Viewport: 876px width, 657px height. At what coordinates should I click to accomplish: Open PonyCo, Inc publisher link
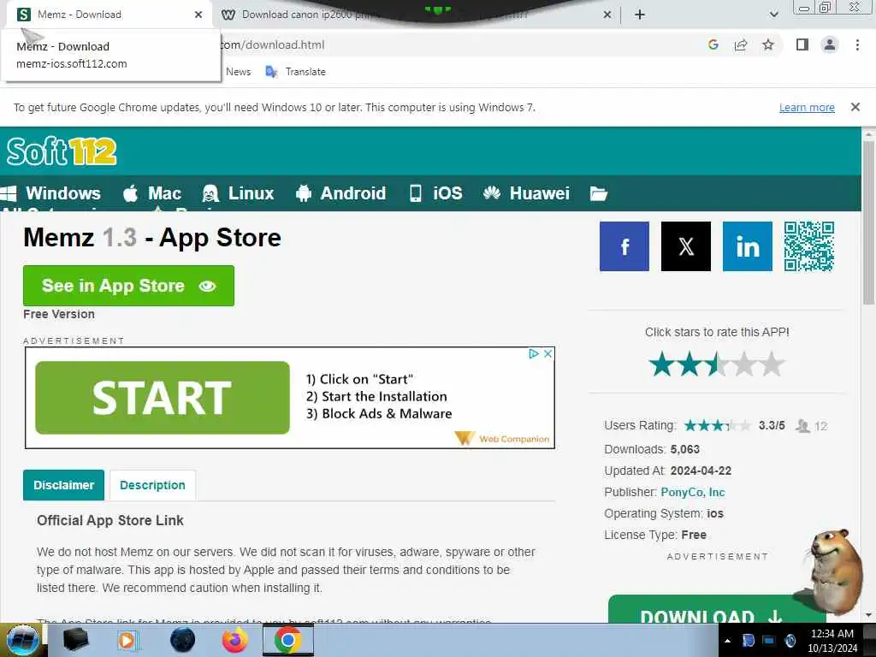point(693,492)
